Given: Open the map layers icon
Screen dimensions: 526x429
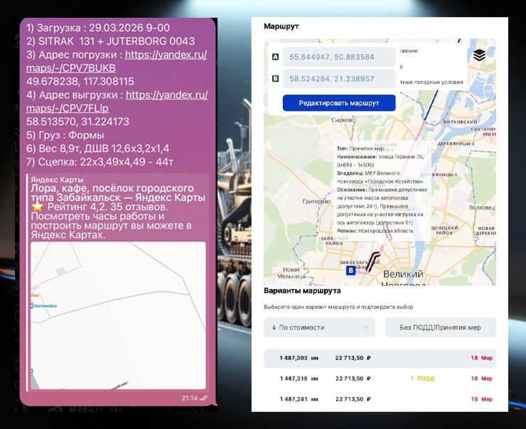Looking at the screenshot, I should (x=479, y=55).
